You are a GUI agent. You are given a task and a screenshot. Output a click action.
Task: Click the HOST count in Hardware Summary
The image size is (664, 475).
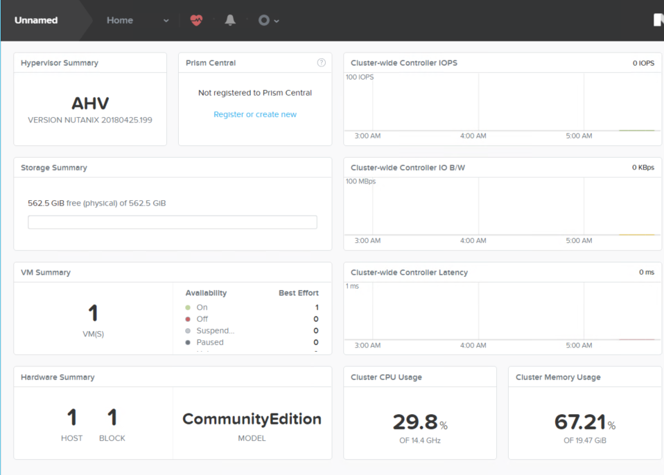click(71, 418)
